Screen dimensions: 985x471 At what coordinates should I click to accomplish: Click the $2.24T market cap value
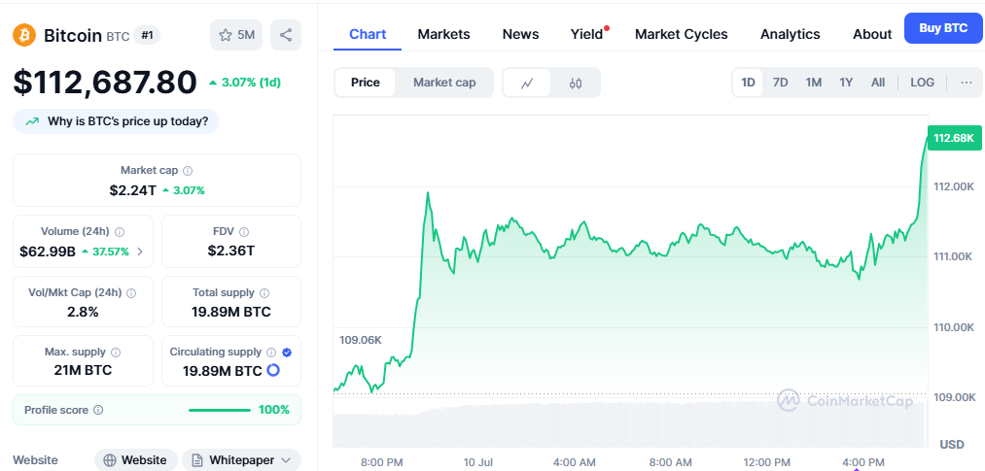[132, 190]
